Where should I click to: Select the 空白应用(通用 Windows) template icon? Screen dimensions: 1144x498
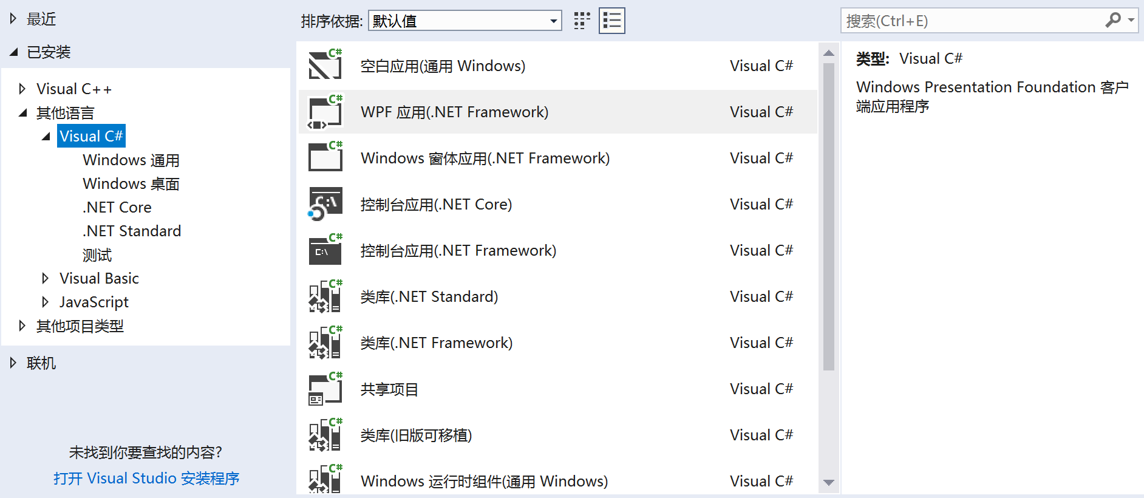pos(325,66)
